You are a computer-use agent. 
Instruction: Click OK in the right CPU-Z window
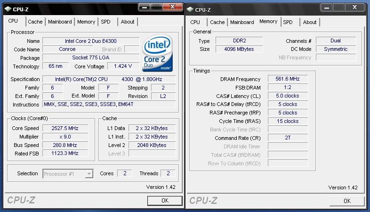click(x=347, y=201)
